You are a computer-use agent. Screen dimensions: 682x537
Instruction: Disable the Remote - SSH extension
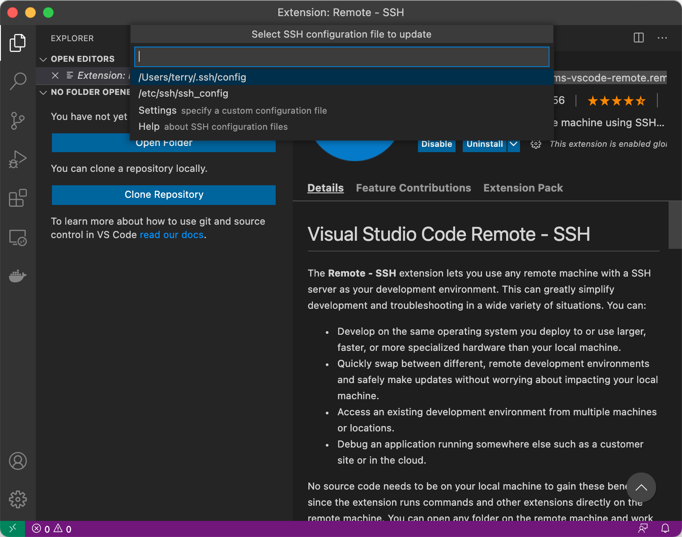[437, 144]
